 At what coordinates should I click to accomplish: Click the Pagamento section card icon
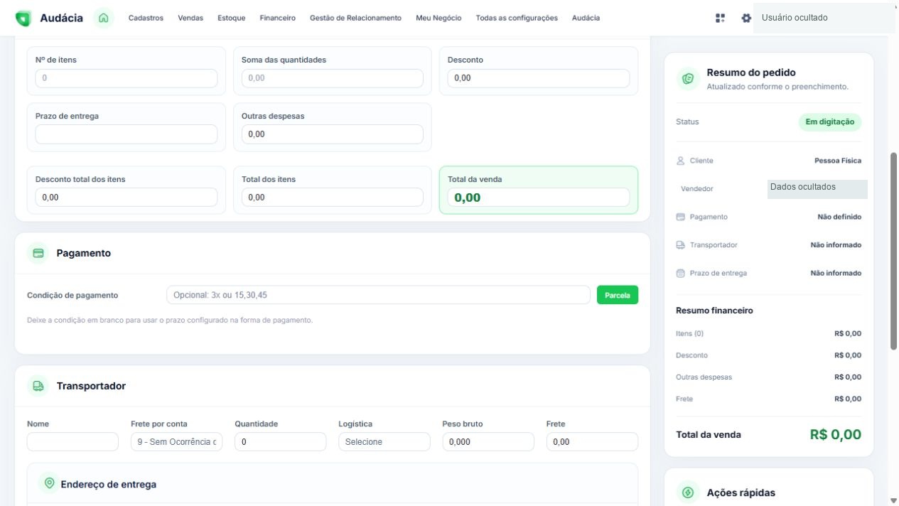[x=38, y=253]
